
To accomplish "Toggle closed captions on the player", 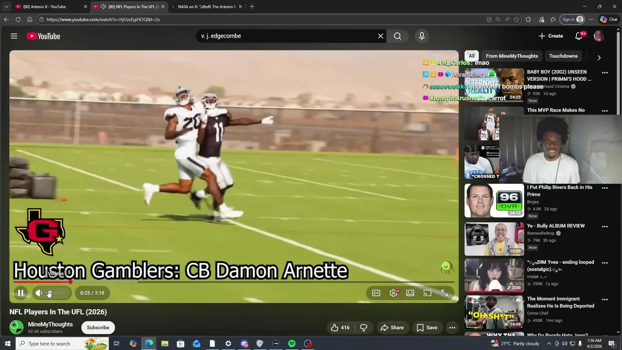I will tap(376, 293).
